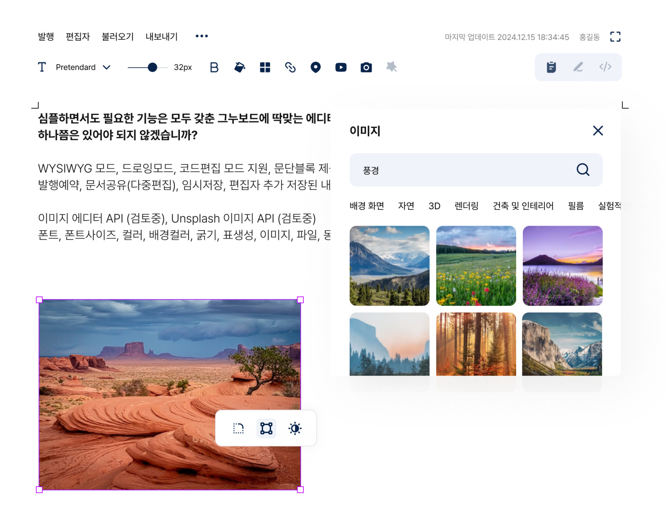
Task: Insert a video via play icon
Action: coord(341,67)
